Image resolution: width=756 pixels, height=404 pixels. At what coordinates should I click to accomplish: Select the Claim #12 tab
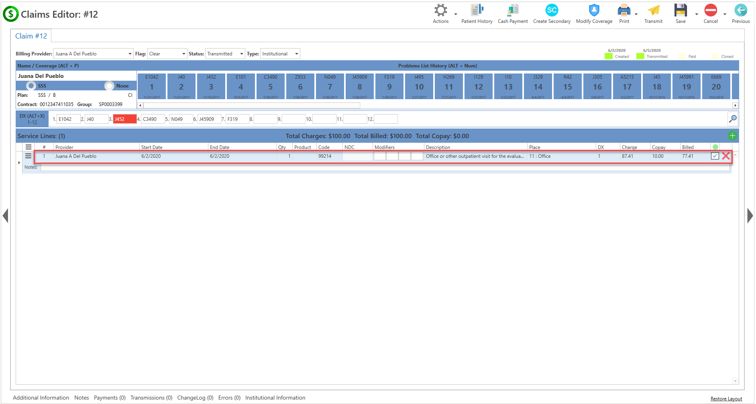coord(31,36)
